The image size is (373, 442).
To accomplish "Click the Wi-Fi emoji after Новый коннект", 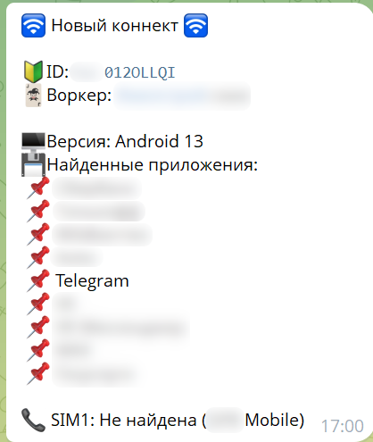I will 195,25.
